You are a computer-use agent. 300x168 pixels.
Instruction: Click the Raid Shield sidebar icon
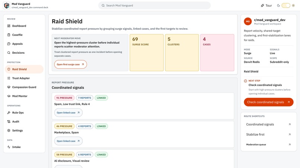9,69
